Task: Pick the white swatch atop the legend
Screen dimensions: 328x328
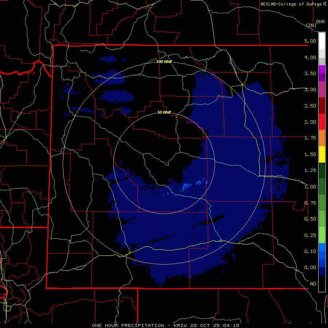Action: point(322,40)
